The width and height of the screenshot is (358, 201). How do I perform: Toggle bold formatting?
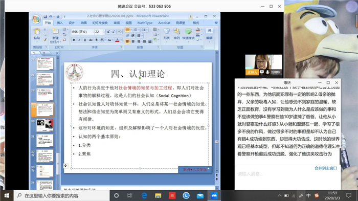74,40
